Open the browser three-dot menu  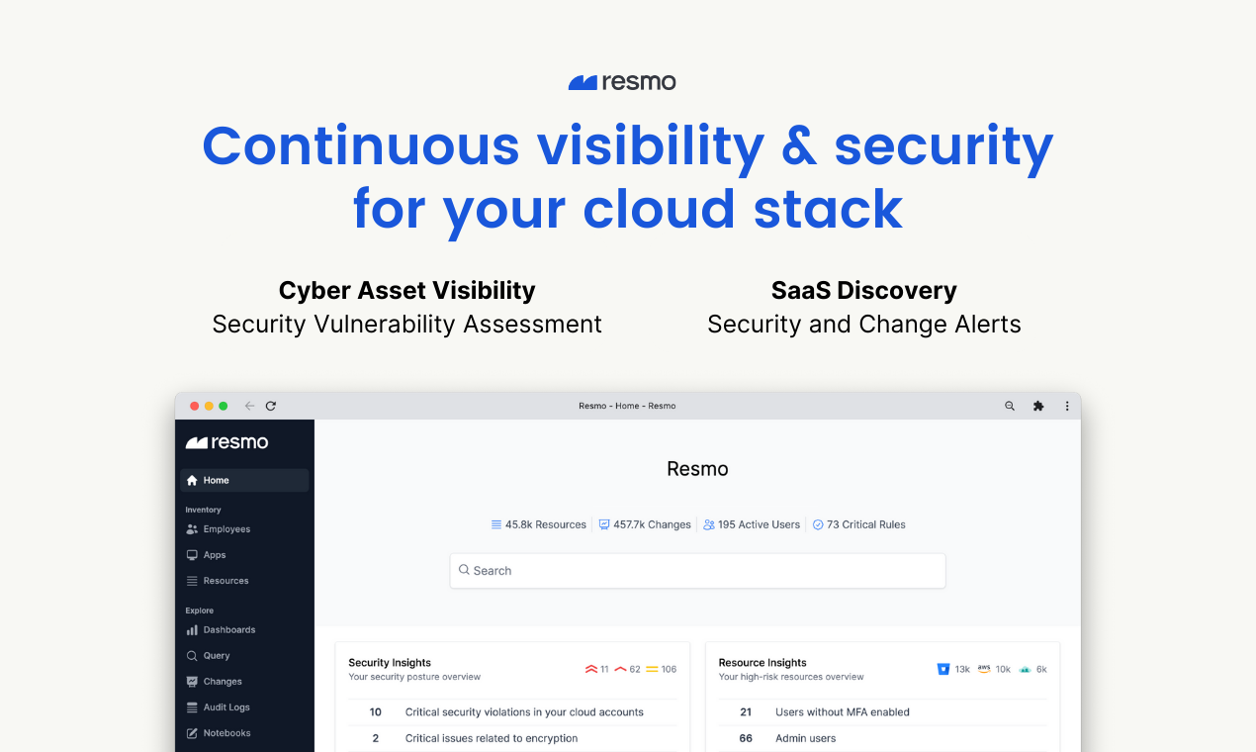1067,406
